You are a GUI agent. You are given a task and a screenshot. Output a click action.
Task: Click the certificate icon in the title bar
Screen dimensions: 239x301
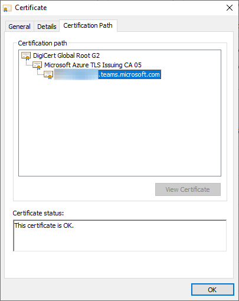point(7,8)
